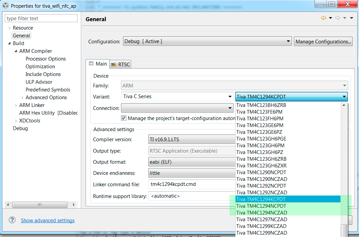Choose Tiva TM4C1292NCPDT from device list
The width and height of the screenshot is (359, 237).
coord(288,186)
